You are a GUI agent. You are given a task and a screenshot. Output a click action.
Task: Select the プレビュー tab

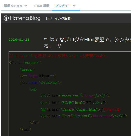(x=63, y=6)
